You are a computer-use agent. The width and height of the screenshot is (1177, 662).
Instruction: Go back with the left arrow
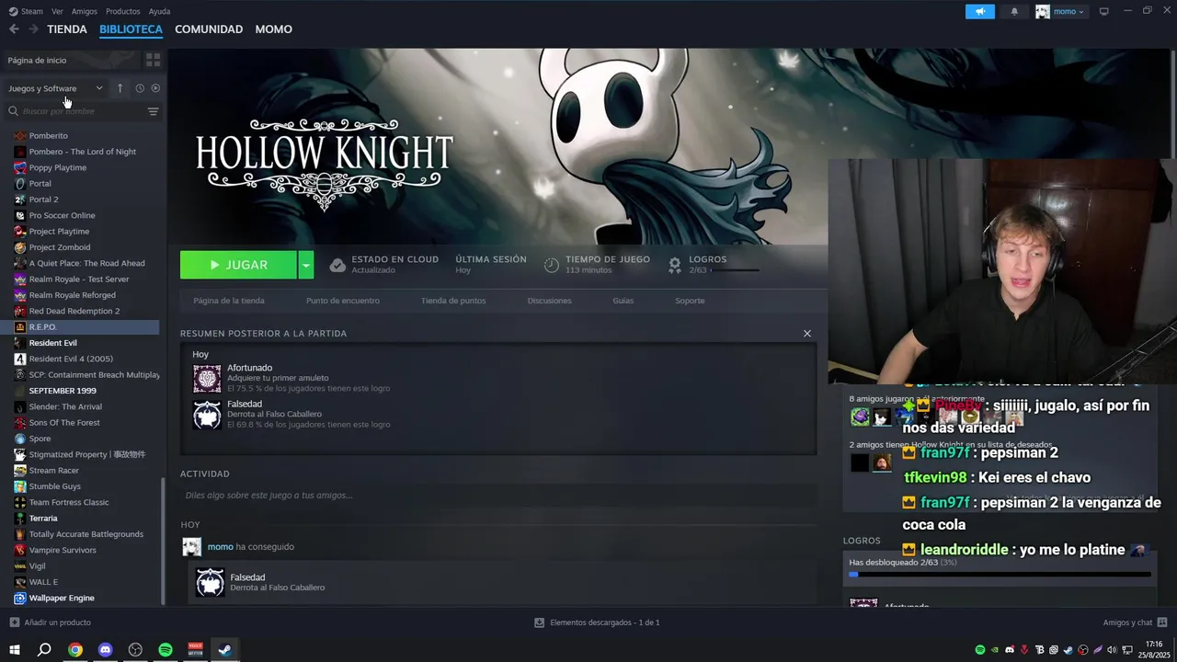tap(14, 29)
